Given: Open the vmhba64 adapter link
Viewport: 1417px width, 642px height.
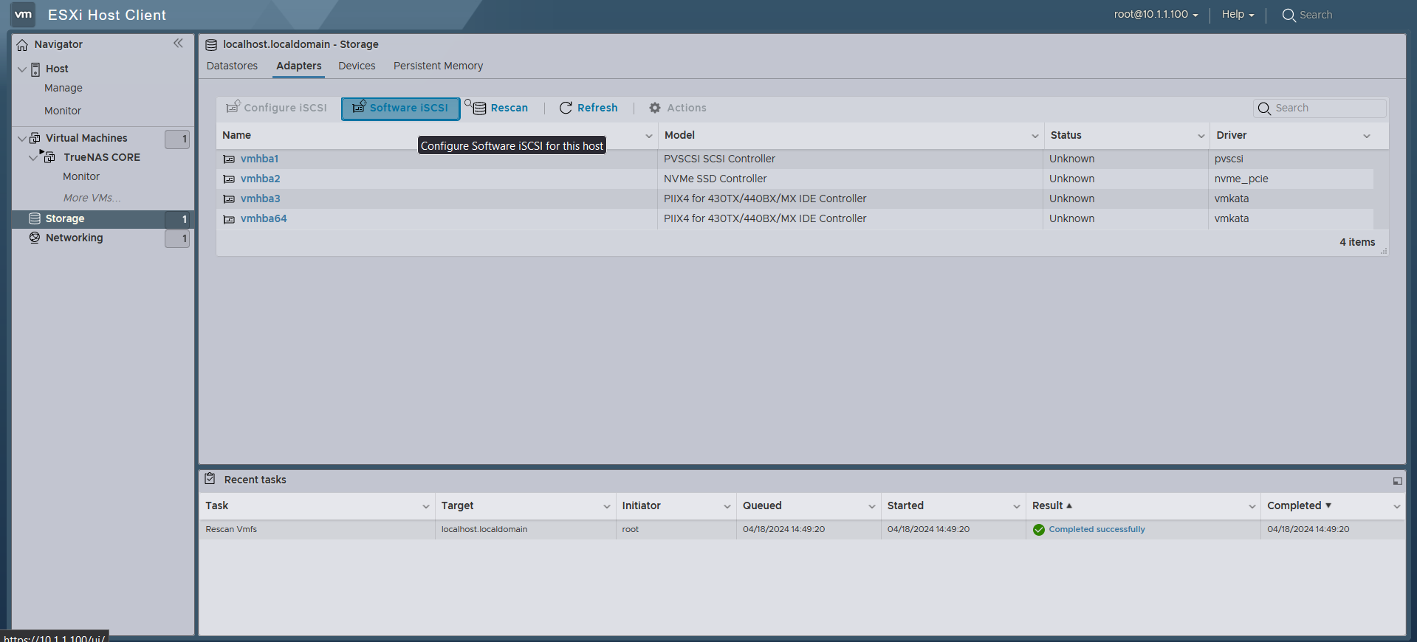Looking at the screenshot, I should 264,218.
